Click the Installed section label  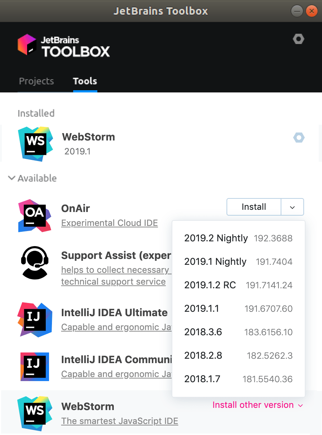(x=36, y=113)
